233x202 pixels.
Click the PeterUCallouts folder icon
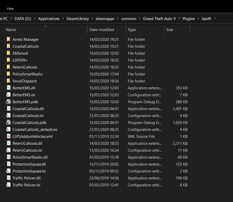8,67
